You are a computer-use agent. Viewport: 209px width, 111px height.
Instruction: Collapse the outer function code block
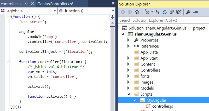pos(9,17)
